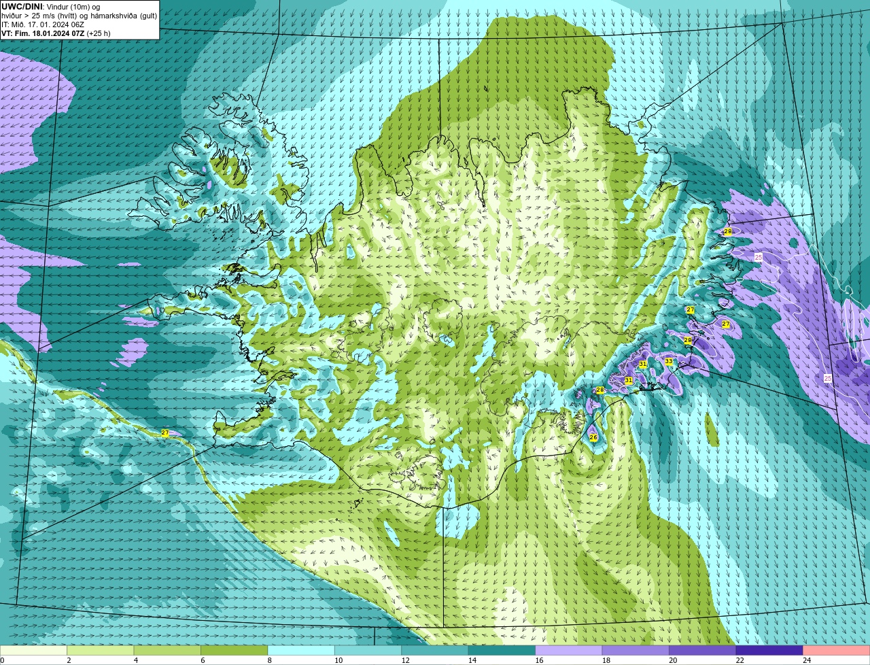Click the legend tick value 12
Image resolution: width=870 pixels, height=665 pixels.
click(x=405, y=660)
